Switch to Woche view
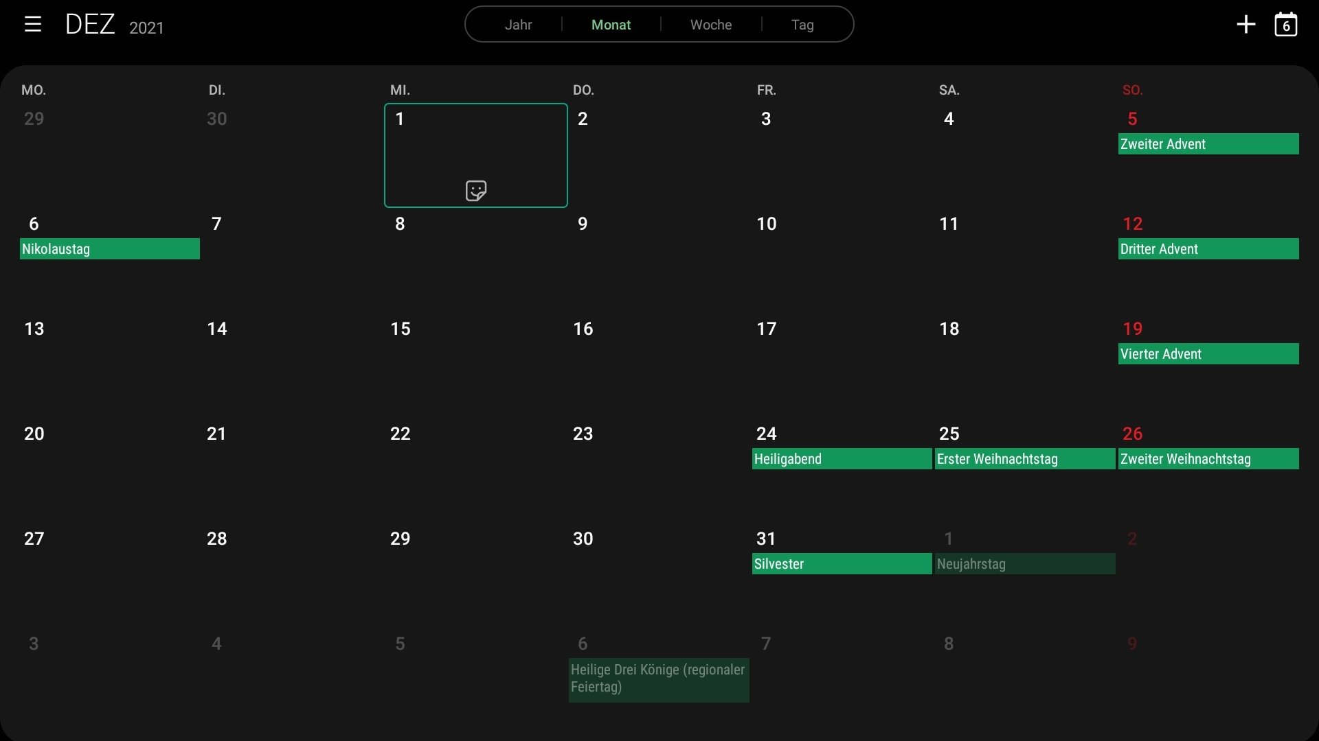 tap(711, 24)
